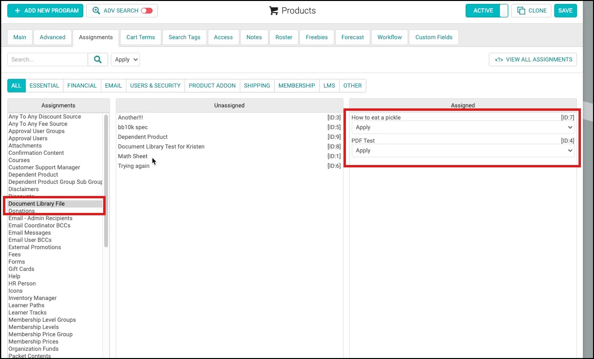Toggle the Adv Search switch
Image resolution: width=594 pixels, height=359 pixels.
(146, 11)
